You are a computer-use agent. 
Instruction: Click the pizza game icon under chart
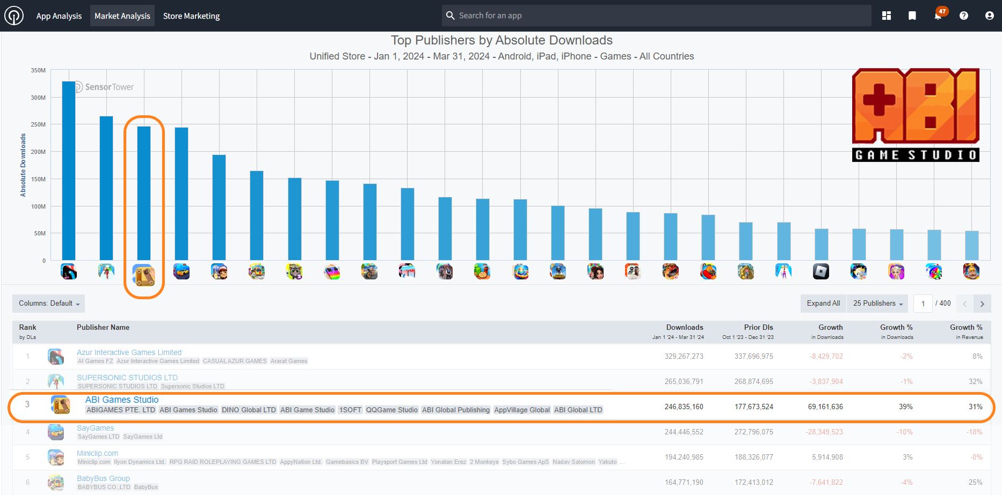[482, 271]
